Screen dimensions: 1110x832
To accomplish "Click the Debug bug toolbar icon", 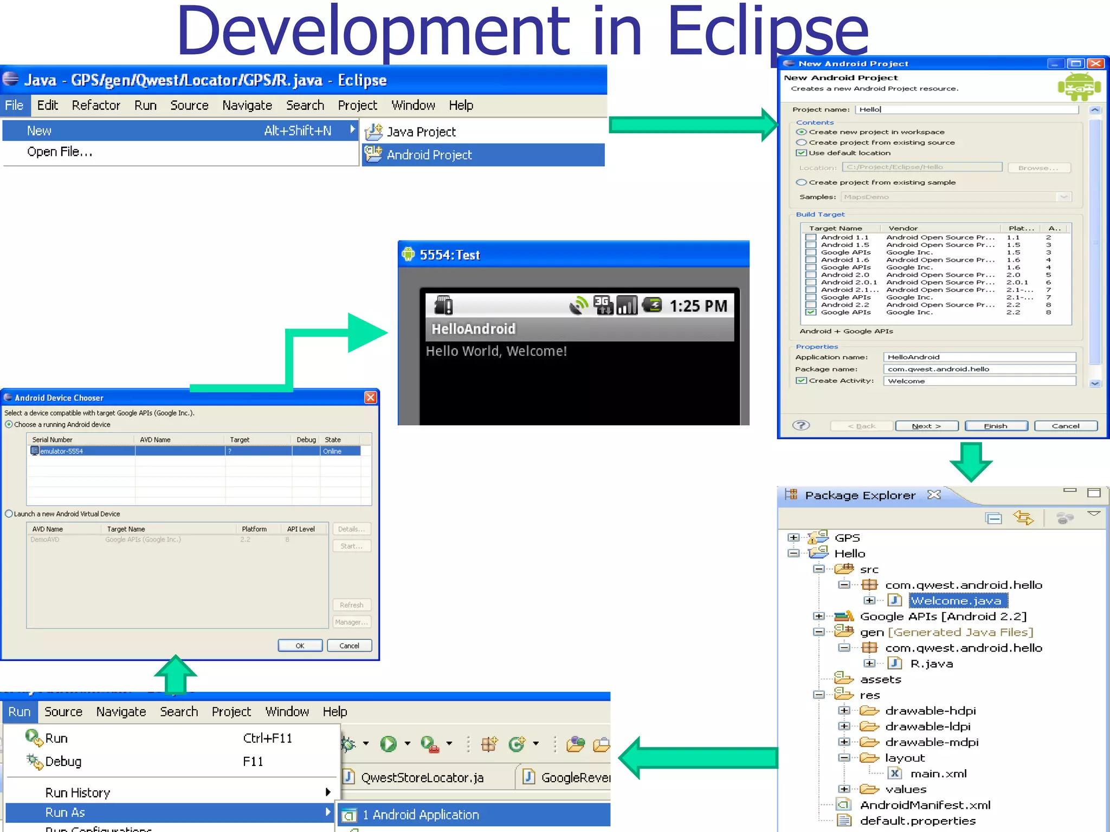I will [349, 744].
